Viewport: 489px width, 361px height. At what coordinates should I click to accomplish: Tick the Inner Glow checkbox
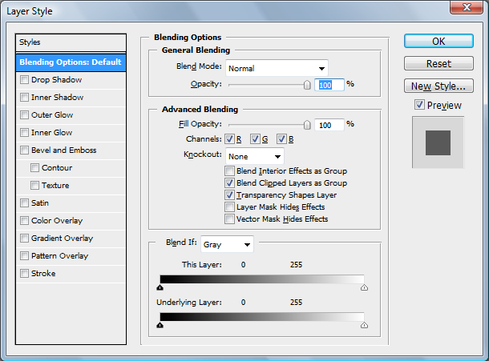click(24, 133)
